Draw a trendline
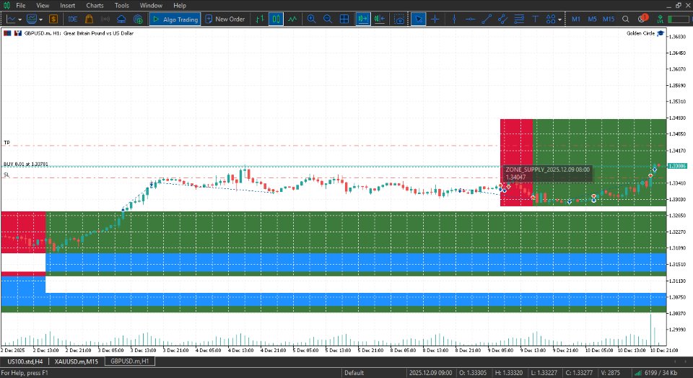 (x=487, y=19)
